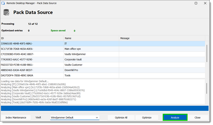The image size is (213, 125).
Task: Click ID DA37DDF4-7B5B-4B9C-BA0A
Action: [17, 76]
